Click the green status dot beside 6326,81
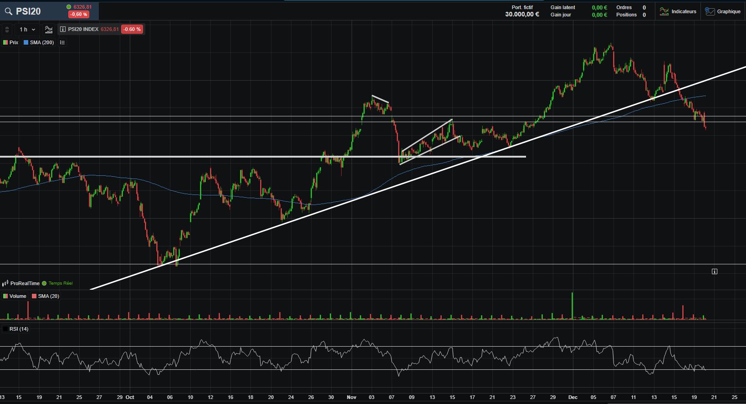 pyautogui.click(x=69, y=7)
